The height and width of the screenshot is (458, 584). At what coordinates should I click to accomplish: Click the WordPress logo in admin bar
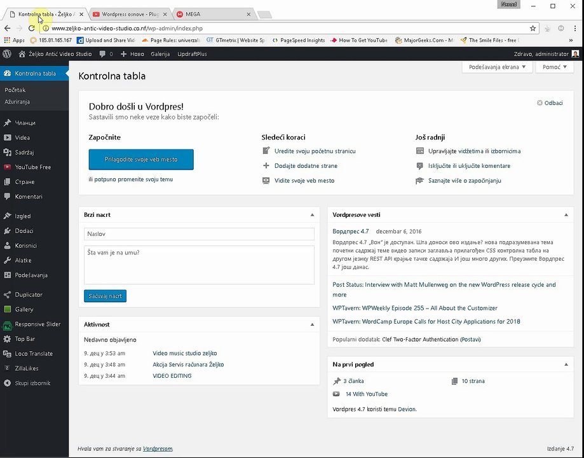7,54
